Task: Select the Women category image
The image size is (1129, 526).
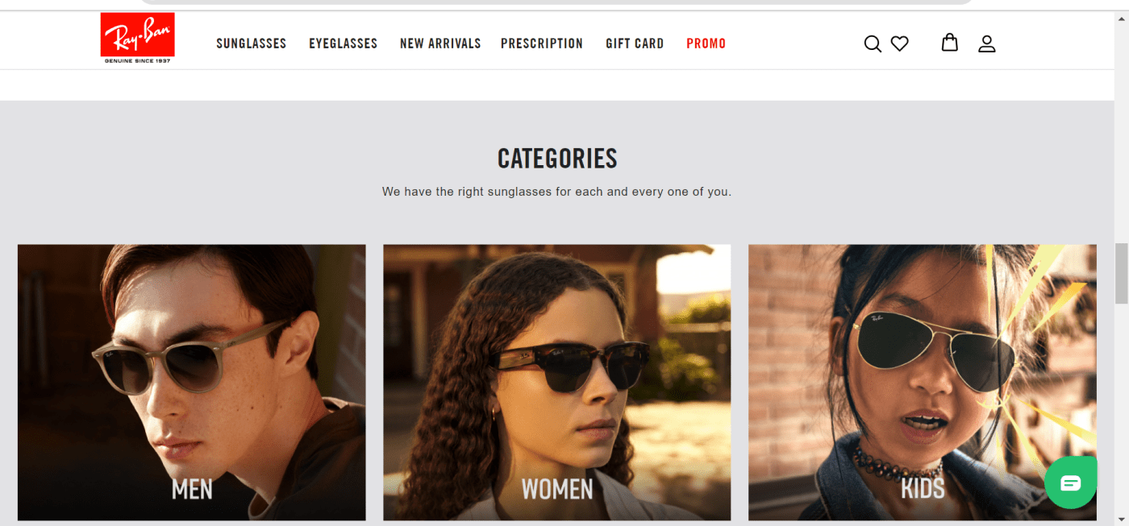Action: click(x=557, y=383)
